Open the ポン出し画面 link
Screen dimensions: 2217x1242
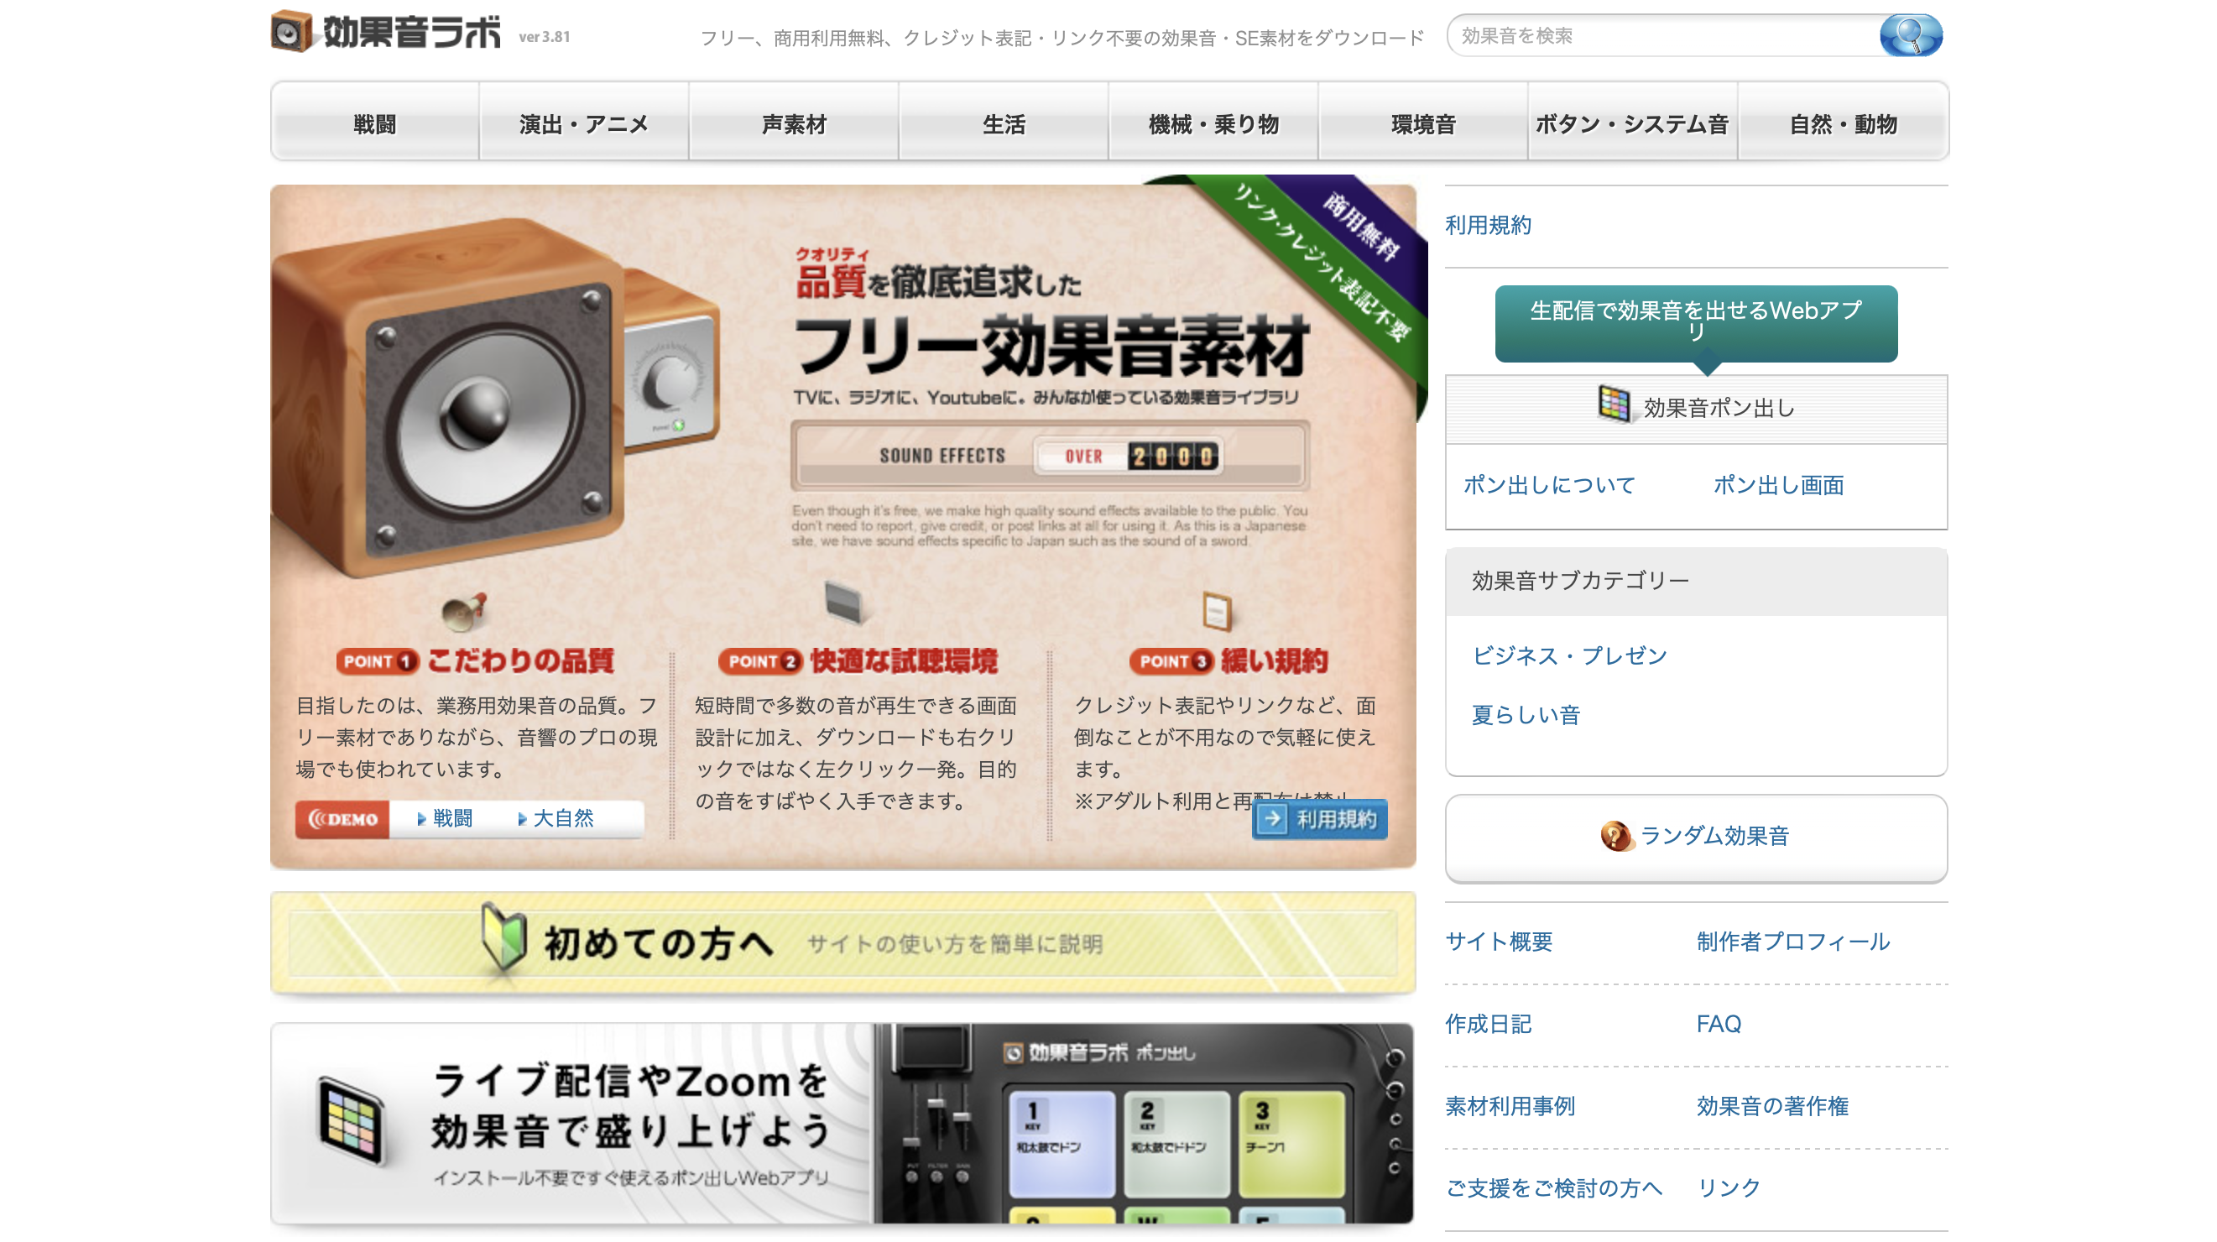point(1778,484)
